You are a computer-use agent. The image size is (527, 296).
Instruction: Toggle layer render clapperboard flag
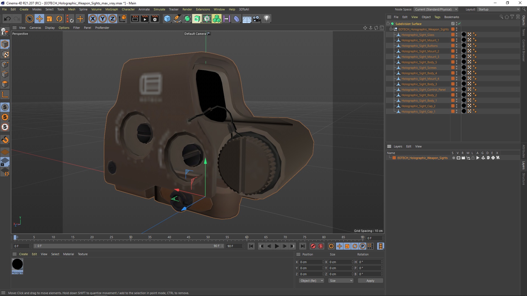pos(463,158)
